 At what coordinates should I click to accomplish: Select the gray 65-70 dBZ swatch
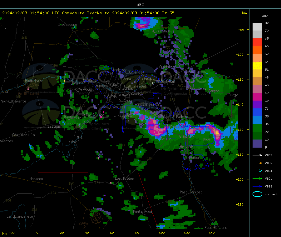click(x=257, y=35)
